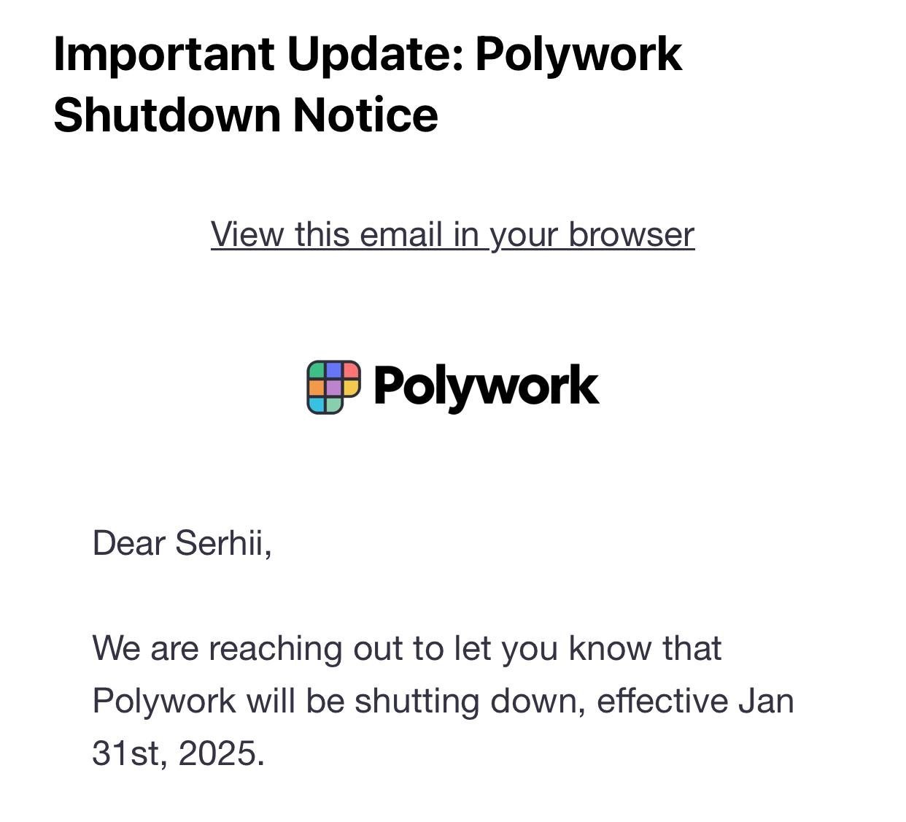Tap the blue square in Polywork logo

tap(333, 370)
